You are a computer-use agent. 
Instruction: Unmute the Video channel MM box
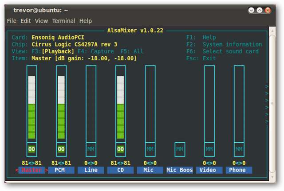[x=209, y=149]
